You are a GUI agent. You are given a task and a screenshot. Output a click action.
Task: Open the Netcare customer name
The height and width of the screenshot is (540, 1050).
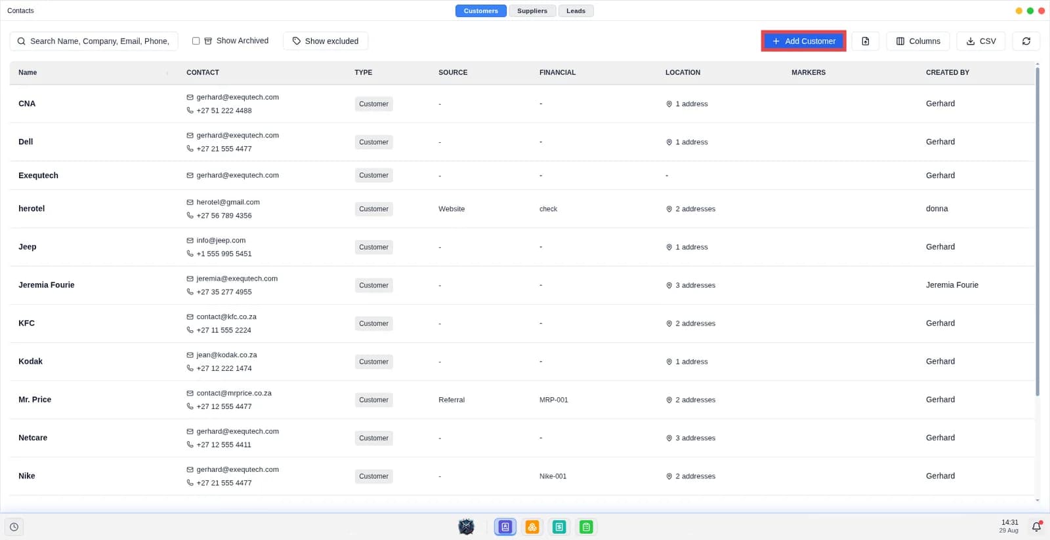33,438
